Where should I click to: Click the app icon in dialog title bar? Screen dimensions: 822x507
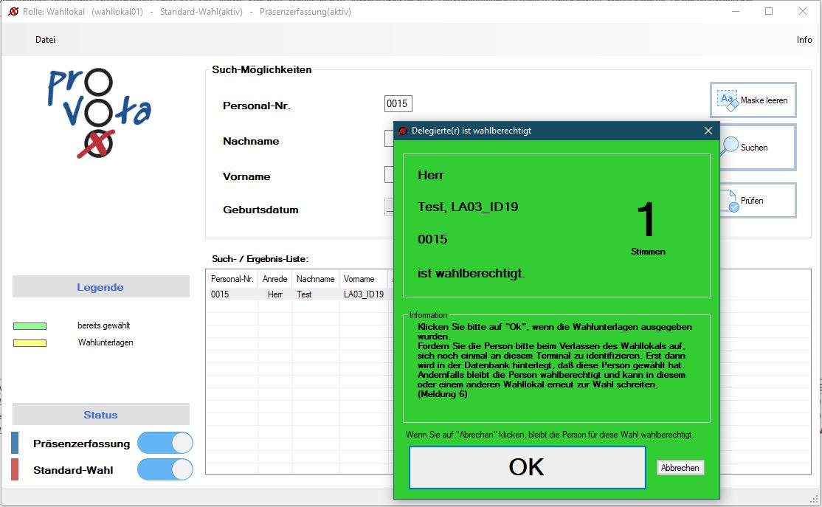point(403,131)
